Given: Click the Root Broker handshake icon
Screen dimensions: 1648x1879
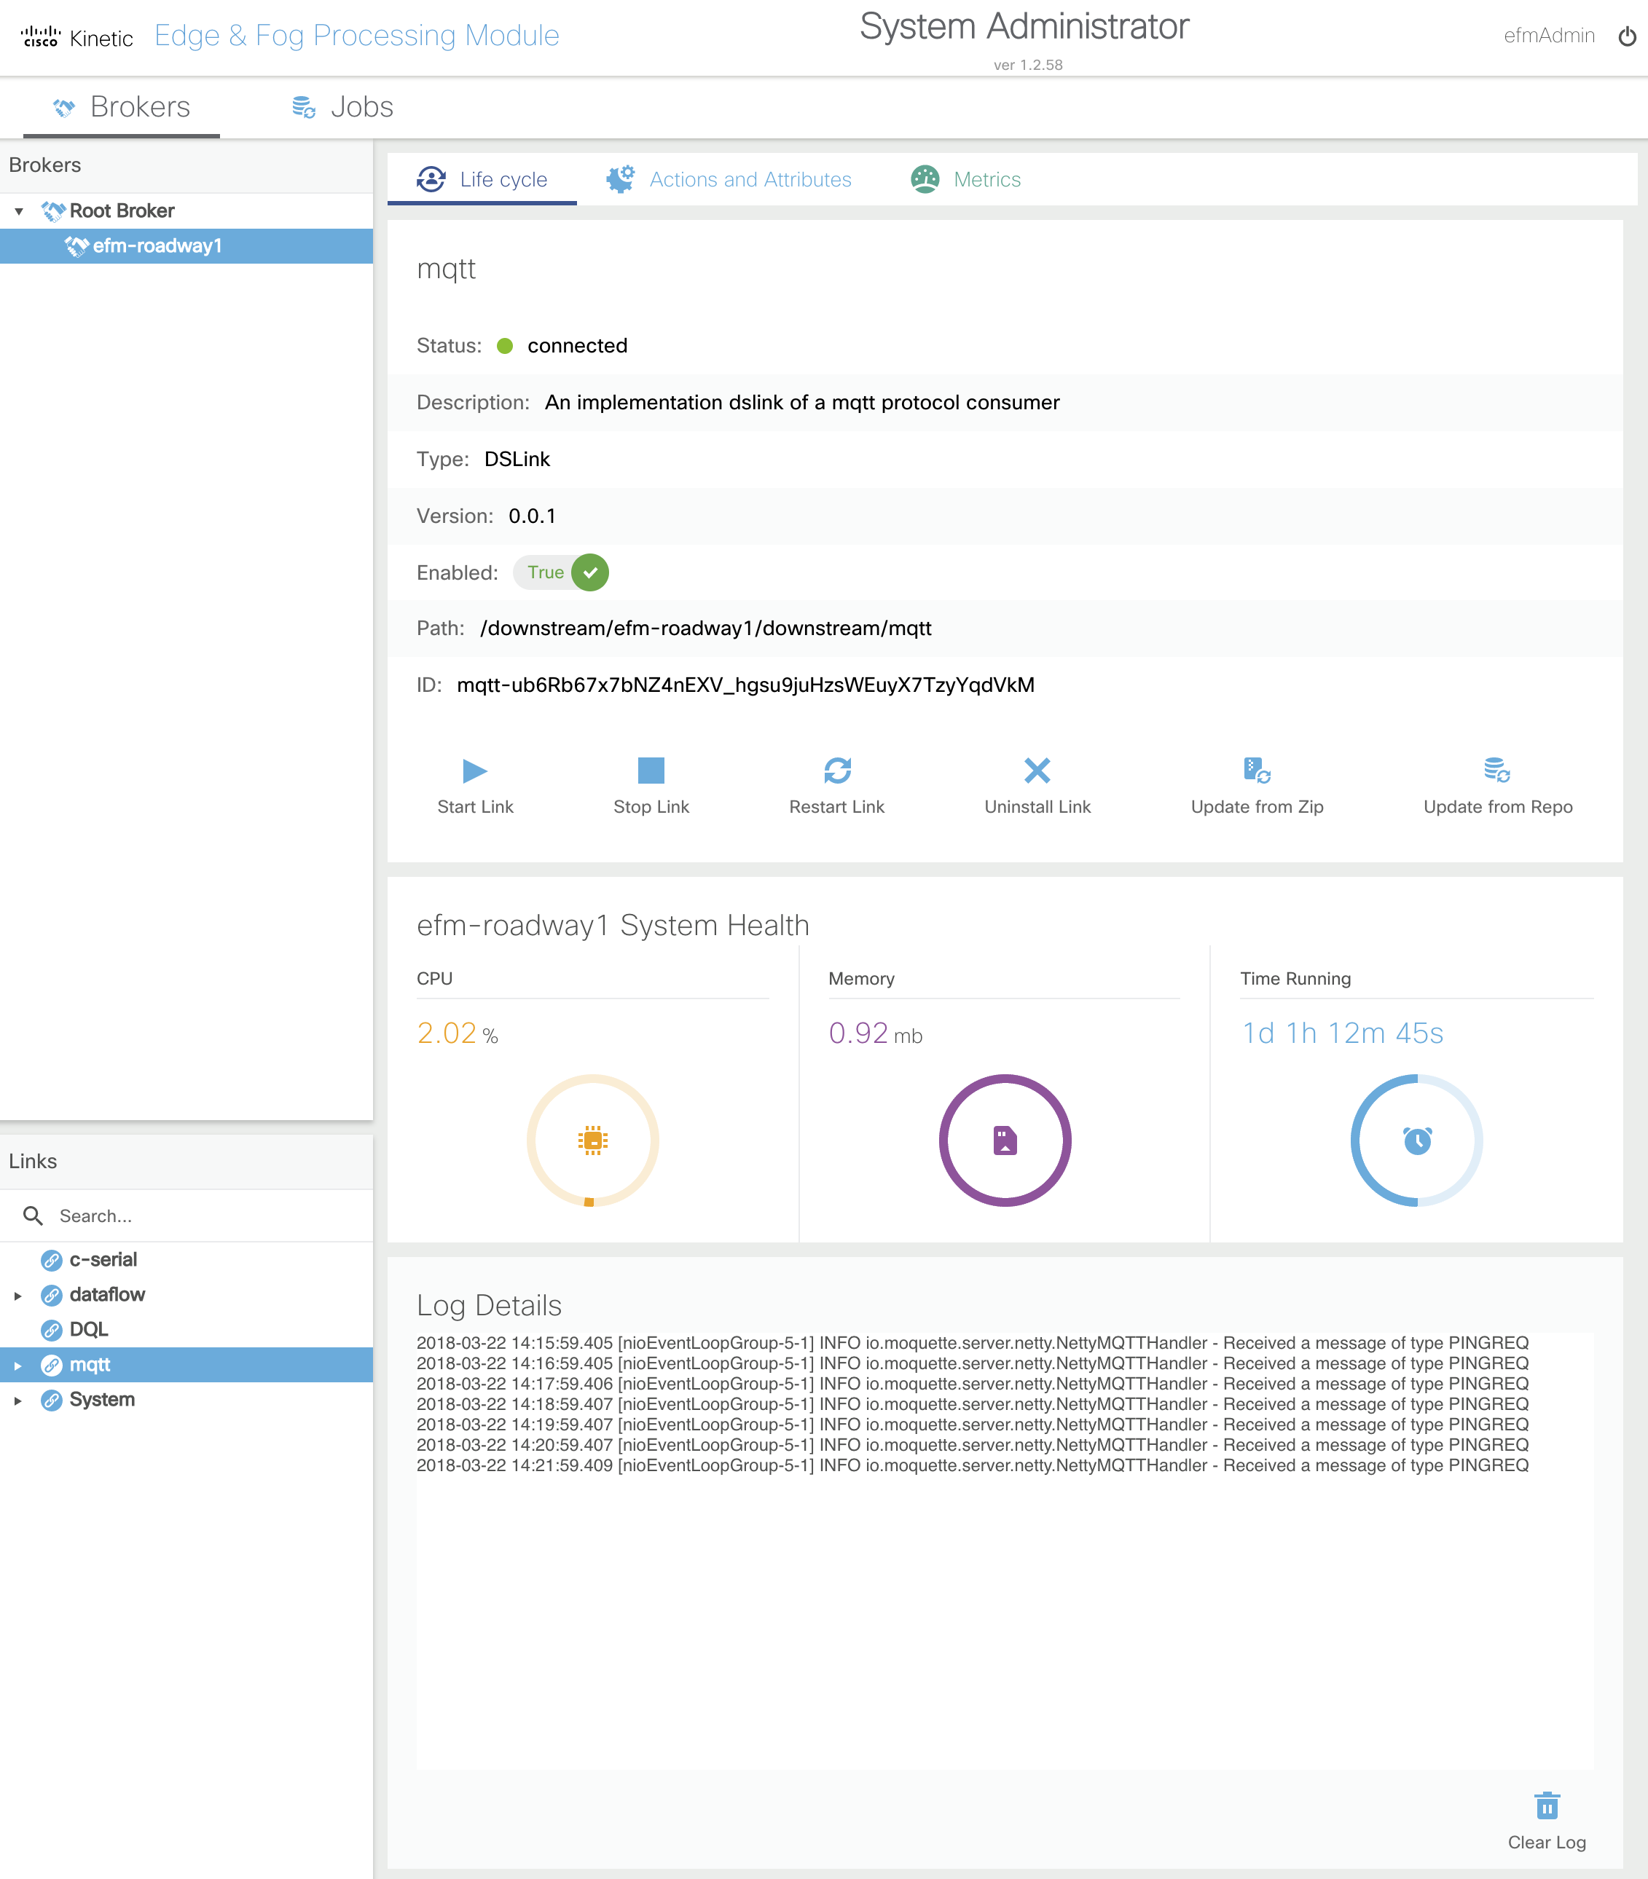Looking at the screenshot, I should pyautogui.click(x=53, y=211).
